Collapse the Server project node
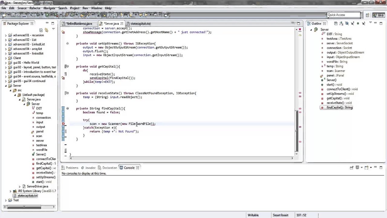 click(x=6, y=86)
